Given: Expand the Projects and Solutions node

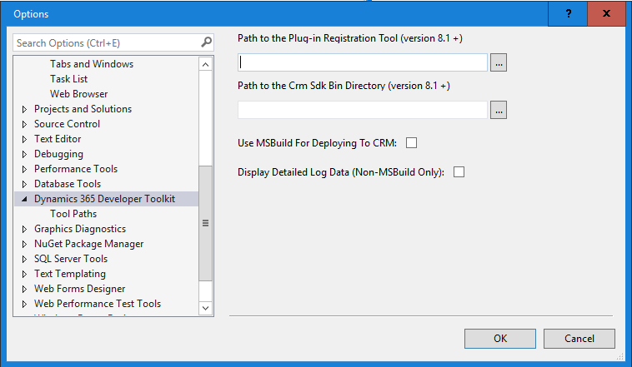Looking at the screenshot, I should pos(24,110).
